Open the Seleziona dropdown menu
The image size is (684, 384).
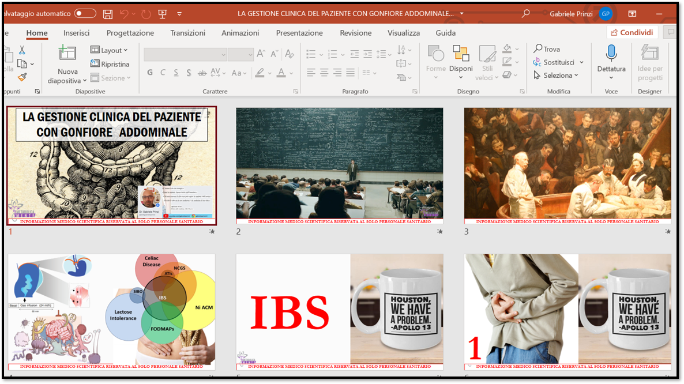557,76
